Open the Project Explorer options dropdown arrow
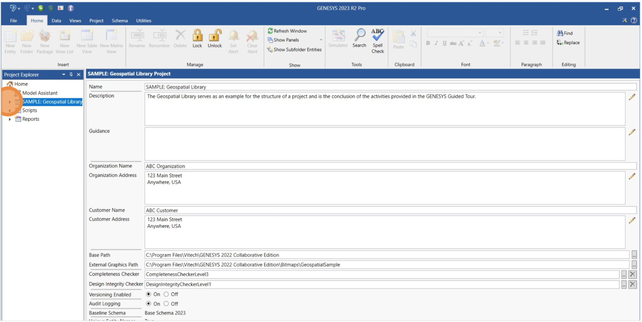 click(63, 74)
